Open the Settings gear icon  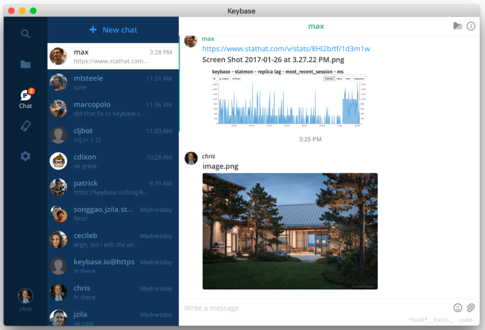pos(25,156)
